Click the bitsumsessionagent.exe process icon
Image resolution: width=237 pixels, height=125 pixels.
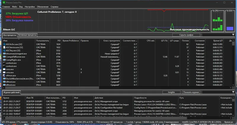(4, 54)
